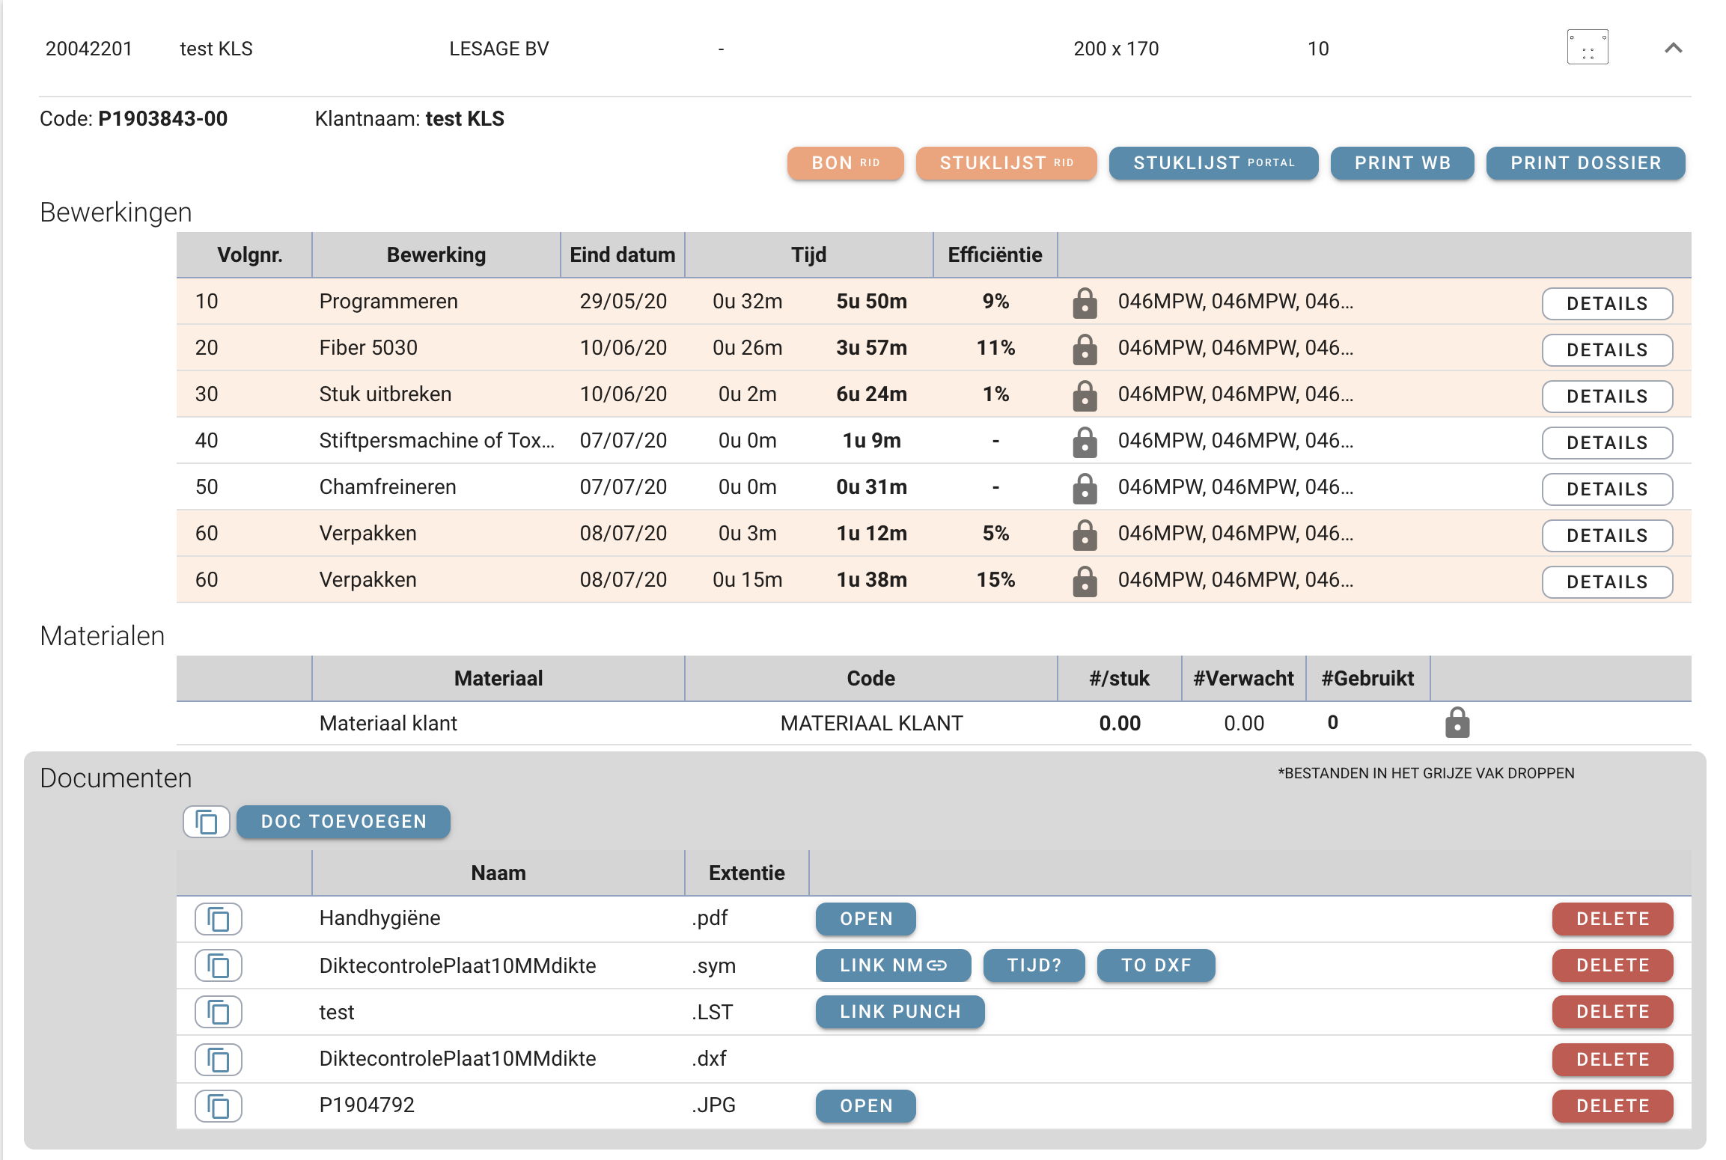Click the copy icon for the test .LST file
This screenshot has width=1726, height=1160.
click(x=219, y=1012)
